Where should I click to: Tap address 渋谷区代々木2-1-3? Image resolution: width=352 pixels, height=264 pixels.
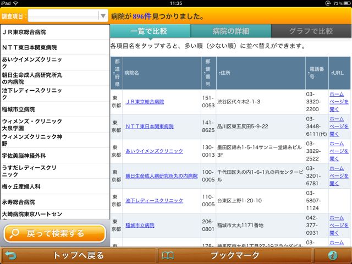239,102
